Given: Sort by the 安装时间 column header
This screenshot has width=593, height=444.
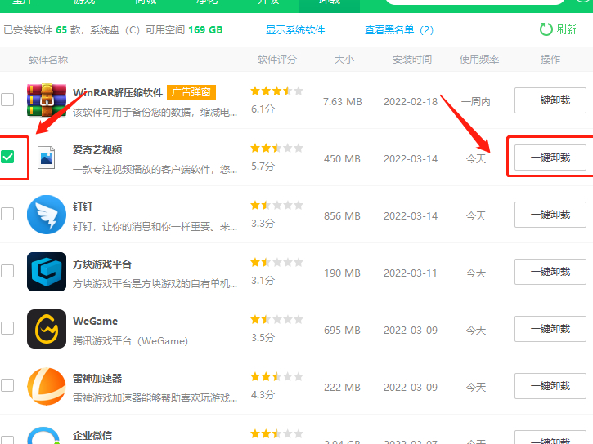Looking at the screenshot, I should coord(412,60).
